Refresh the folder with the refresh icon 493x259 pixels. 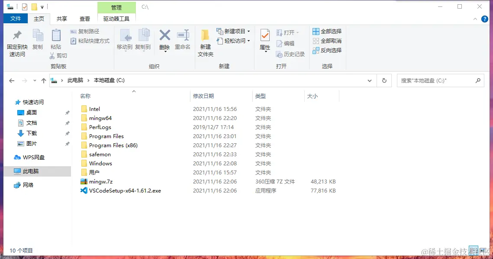(384, 80)
